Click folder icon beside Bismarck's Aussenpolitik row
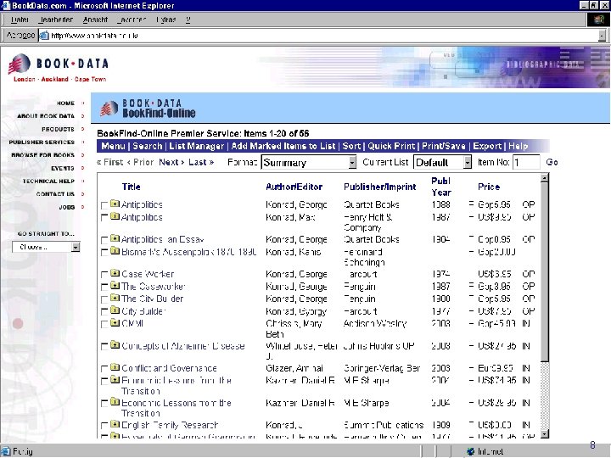 point(115,251)
